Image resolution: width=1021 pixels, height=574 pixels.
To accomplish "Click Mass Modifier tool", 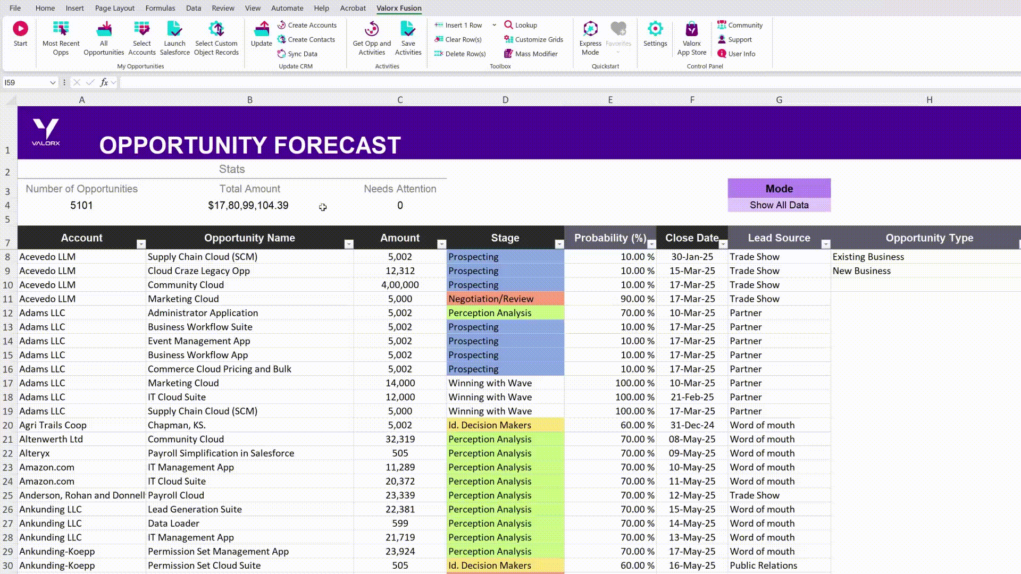I will pos(531,54).
